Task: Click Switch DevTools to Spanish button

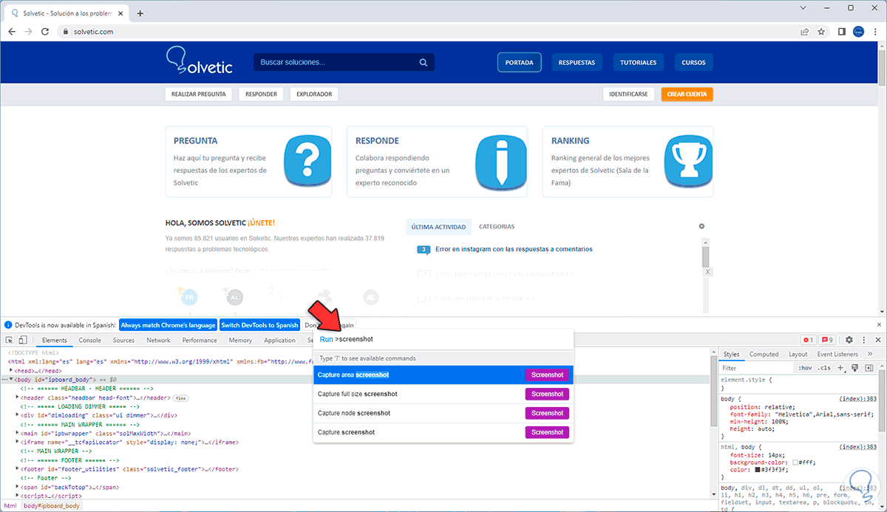Action: [x=259, y=324]
